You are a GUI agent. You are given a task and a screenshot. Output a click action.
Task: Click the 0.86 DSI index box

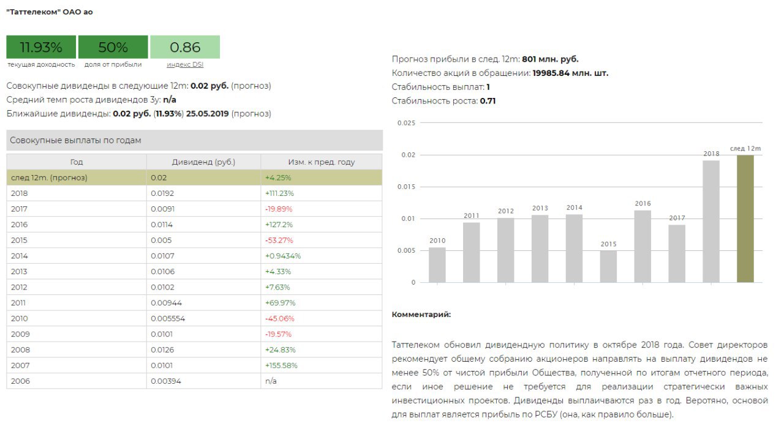click(x=185, y=47)
